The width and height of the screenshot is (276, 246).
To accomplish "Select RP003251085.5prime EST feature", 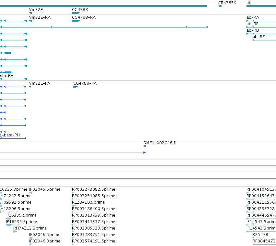I will (x=73, y=199).
